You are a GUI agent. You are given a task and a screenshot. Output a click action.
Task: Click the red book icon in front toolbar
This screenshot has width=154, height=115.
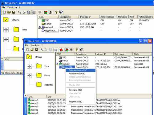point(61,50)
